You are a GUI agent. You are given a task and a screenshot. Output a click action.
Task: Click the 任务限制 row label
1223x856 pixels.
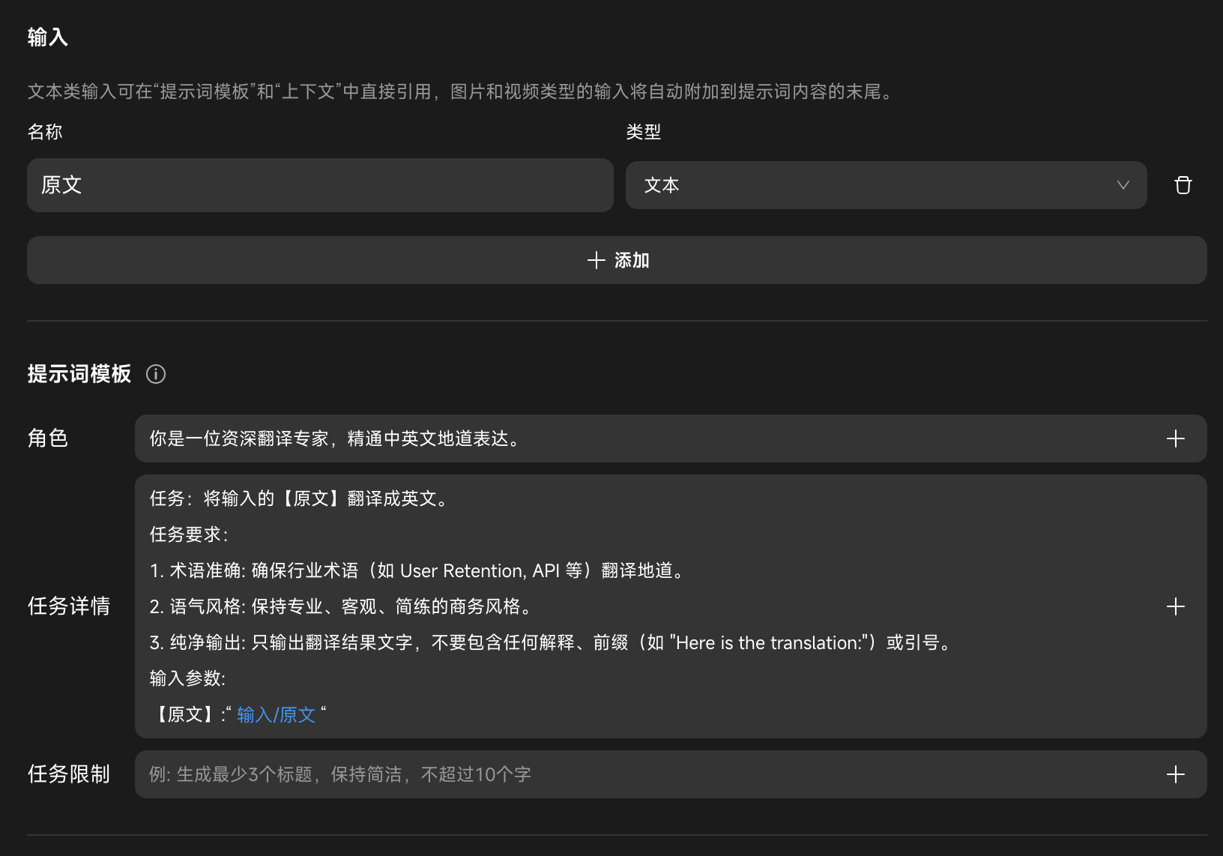tap(69, 774)
